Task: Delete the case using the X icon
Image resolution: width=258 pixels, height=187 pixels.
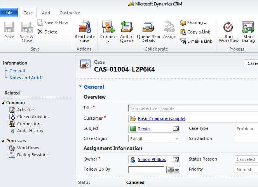Action: point(40,31)
